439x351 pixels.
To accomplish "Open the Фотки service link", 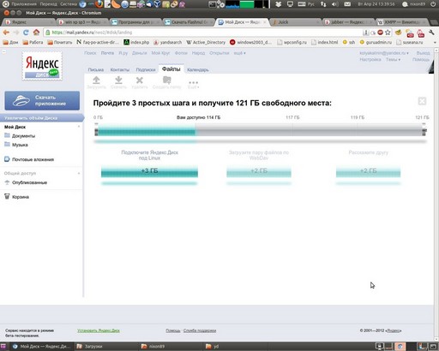I will tap(181, 53).
